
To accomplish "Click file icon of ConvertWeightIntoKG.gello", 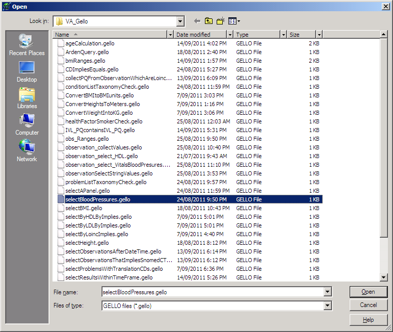I will coord(61,113).
